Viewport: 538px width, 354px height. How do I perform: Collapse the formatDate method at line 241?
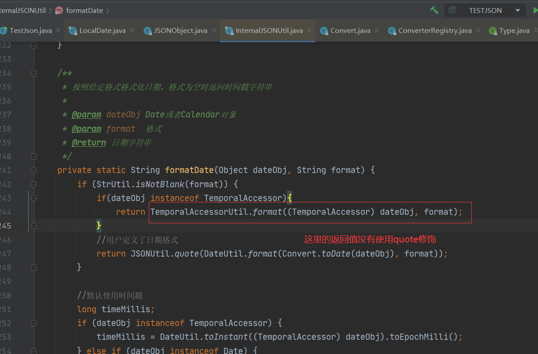tap(34, 170)
